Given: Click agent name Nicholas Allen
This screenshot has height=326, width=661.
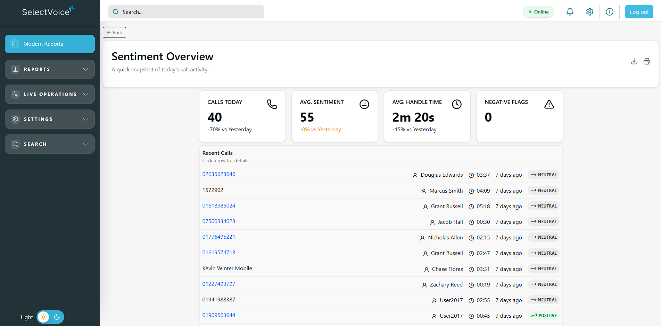Looking at the screenshot, I should [445, 238].
